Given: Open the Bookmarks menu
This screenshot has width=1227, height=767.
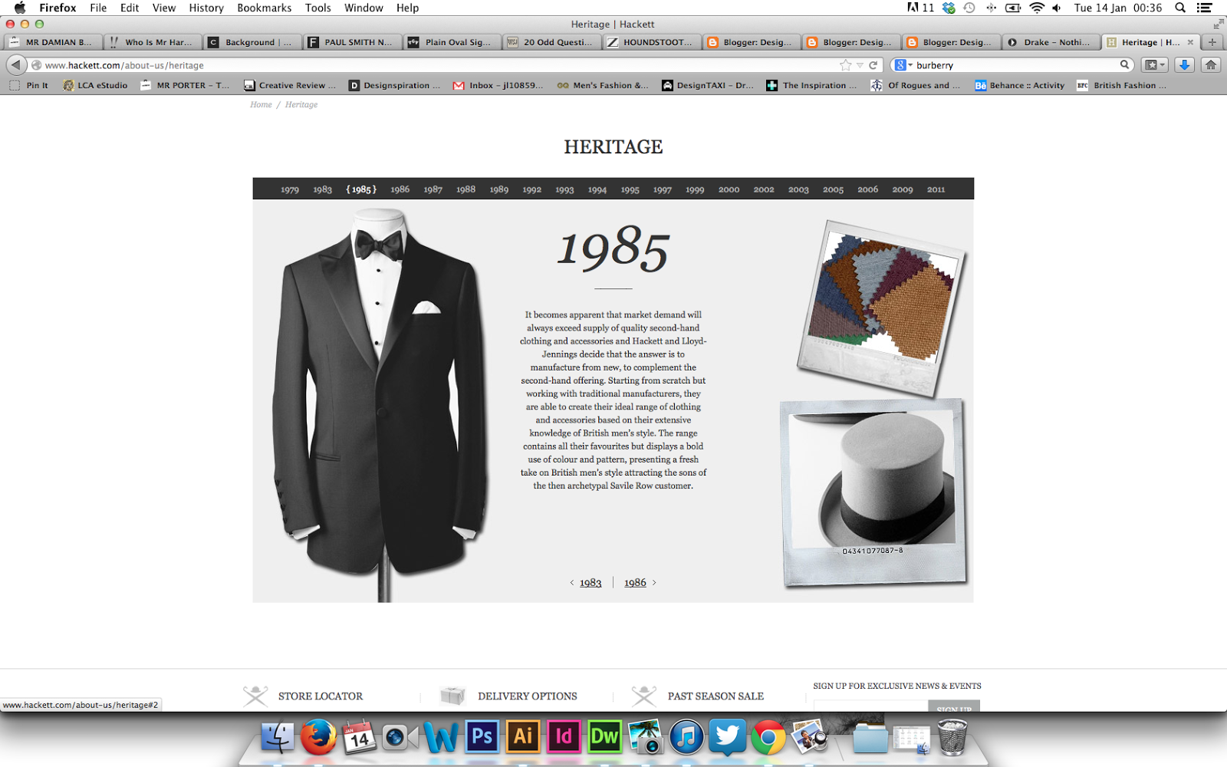Looking at the screenshot, I should click(264, 8).
